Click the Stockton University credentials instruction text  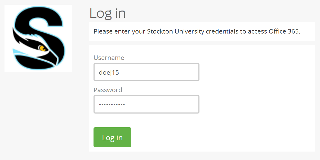click(197, 31)
